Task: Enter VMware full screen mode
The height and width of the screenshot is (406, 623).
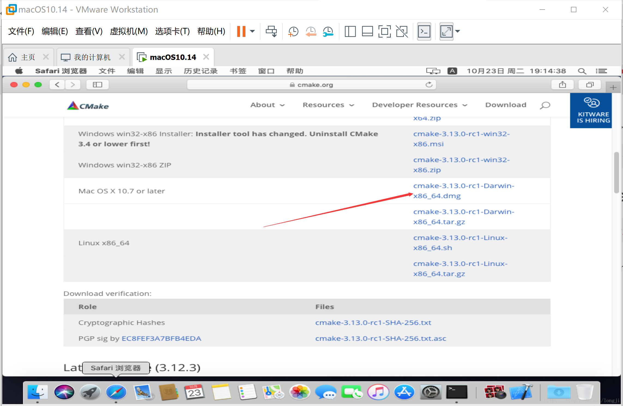Action: coord(385,31)
